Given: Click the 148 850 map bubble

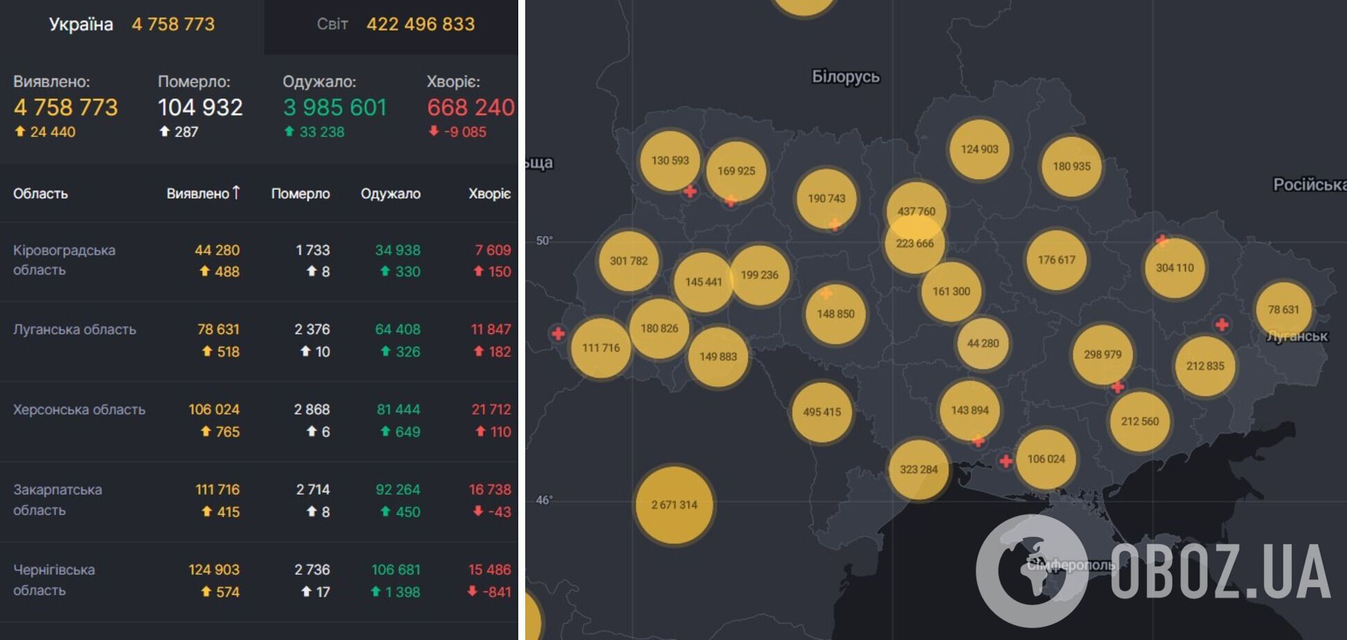Looking at the screenshot, I should [836, 314].
